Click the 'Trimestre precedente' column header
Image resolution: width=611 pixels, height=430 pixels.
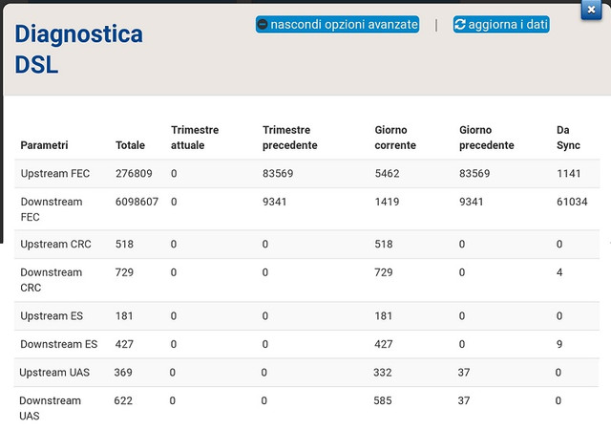pyautogui.click(x=290, y=138)
